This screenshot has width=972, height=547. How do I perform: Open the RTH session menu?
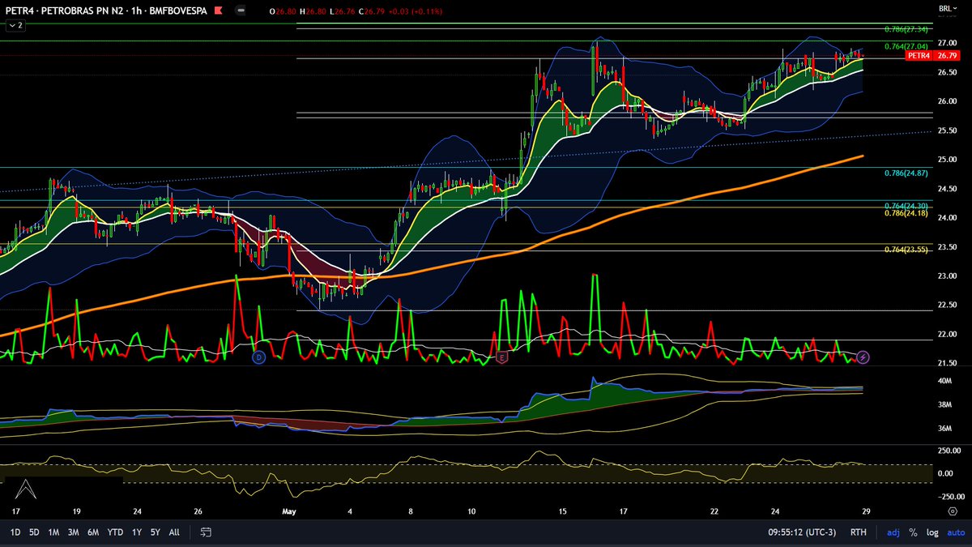858,532
